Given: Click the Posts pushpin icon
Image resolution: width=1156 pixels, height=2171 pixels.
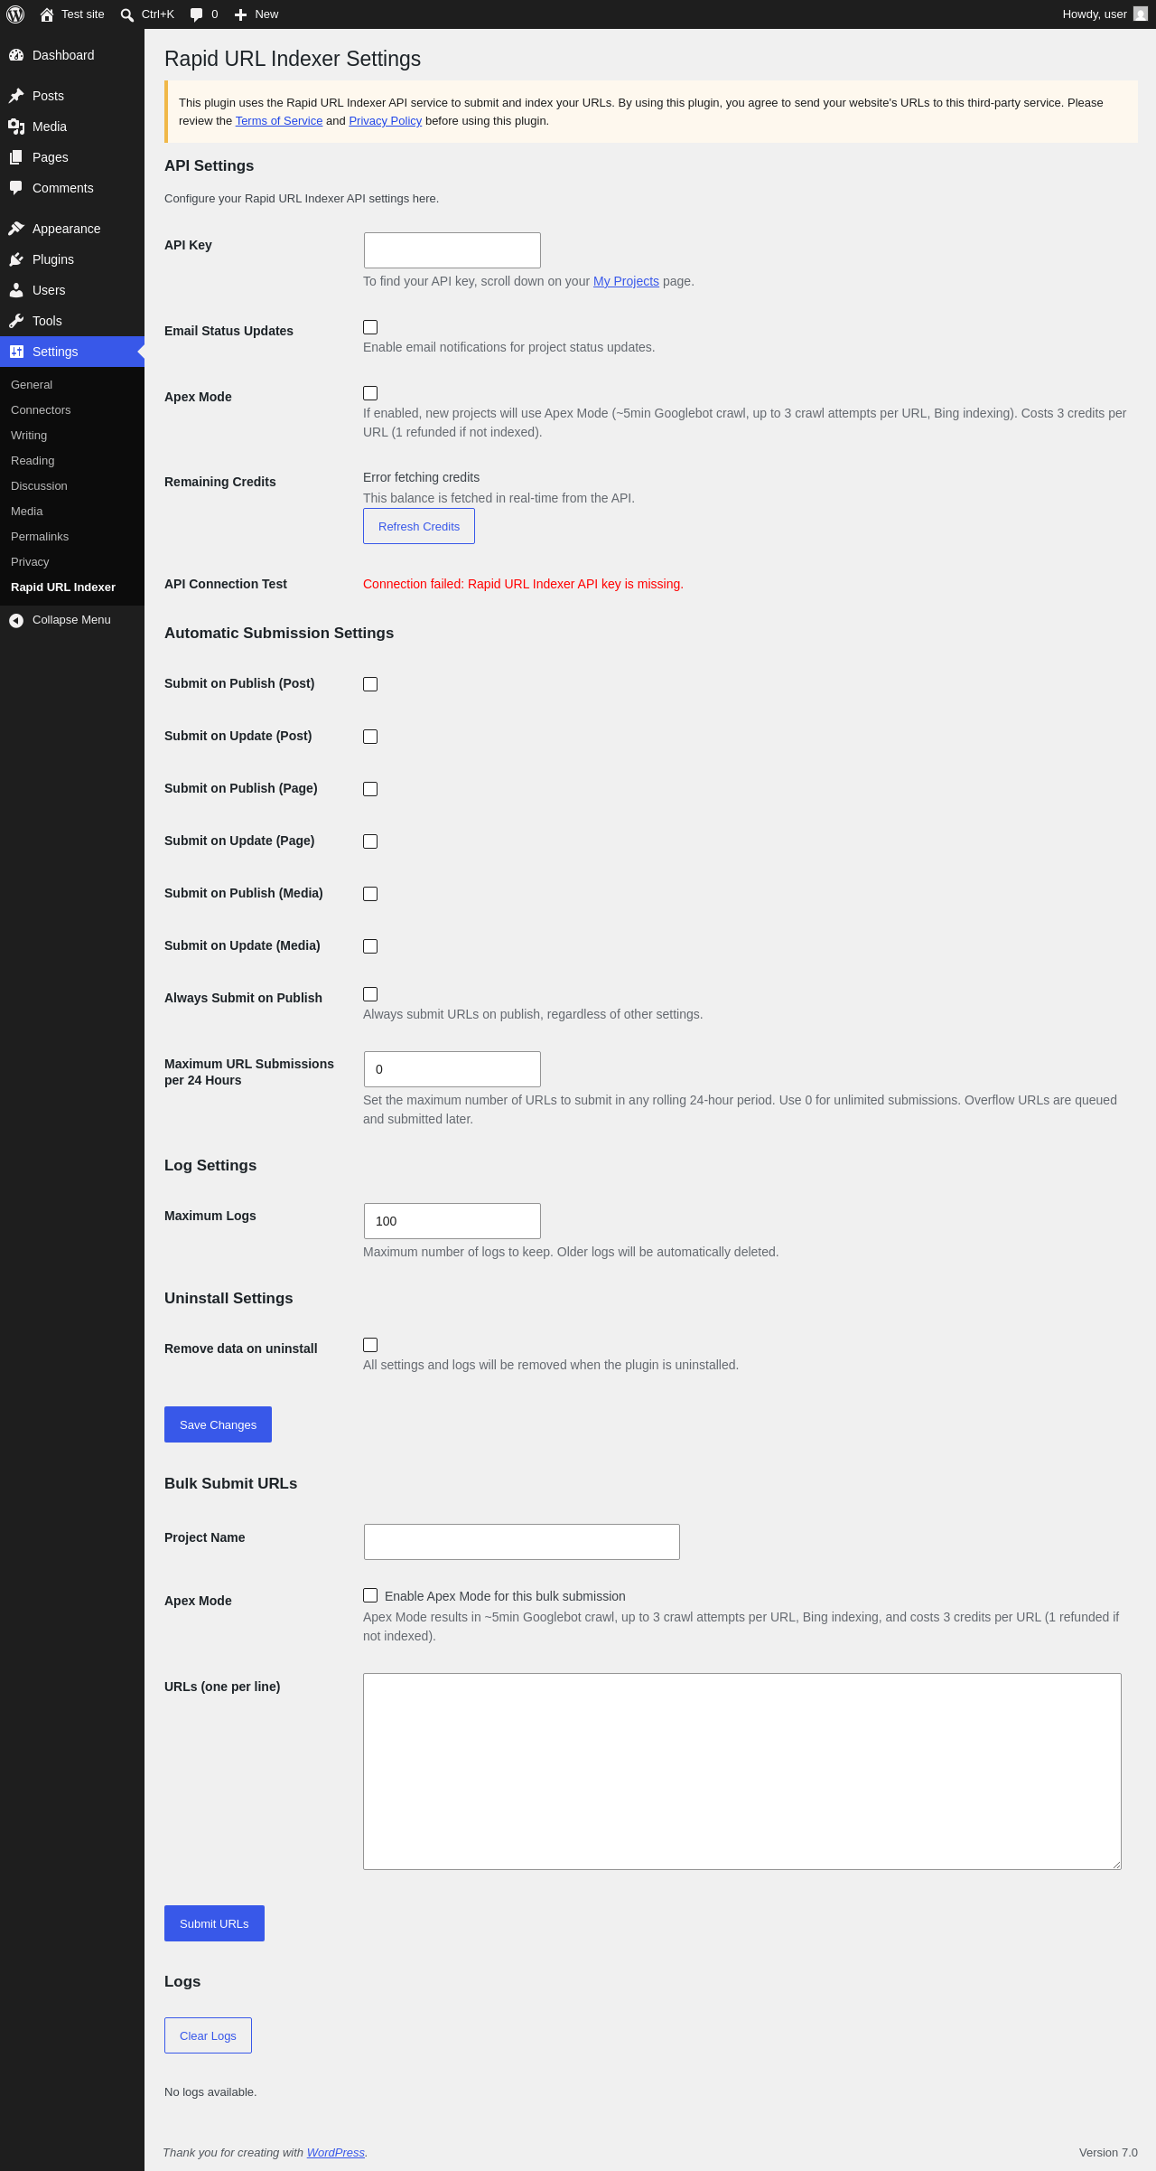Looking at the screenshot, I should 16,96.
